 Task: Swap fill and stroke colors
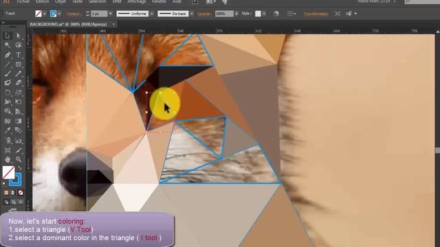coord(20,168)
